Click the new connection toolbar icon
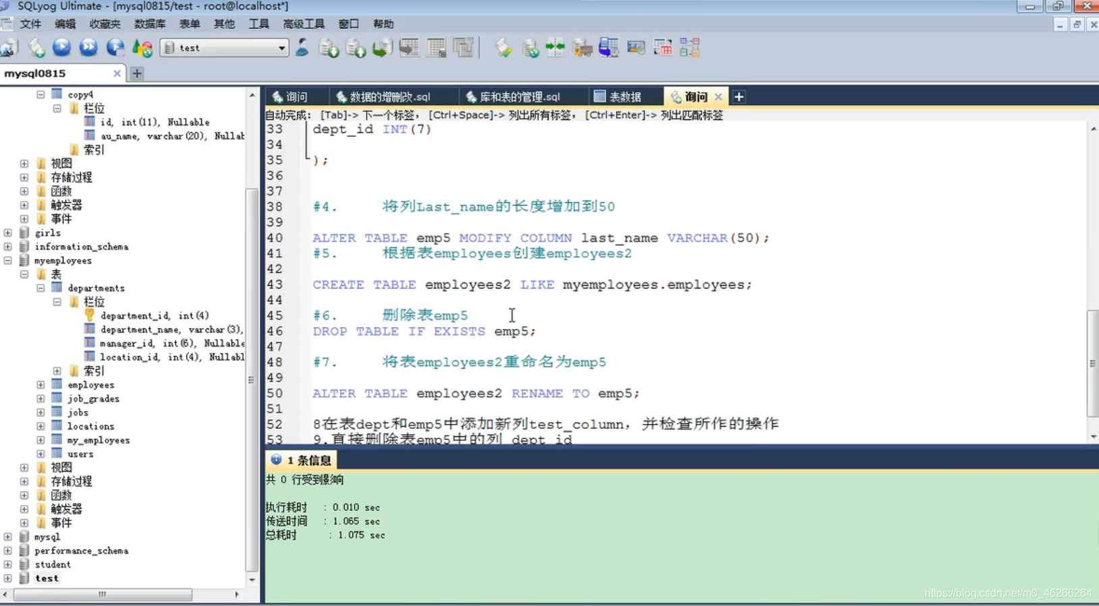Viewport: 1099px width, 606px height. pos(9,48)
